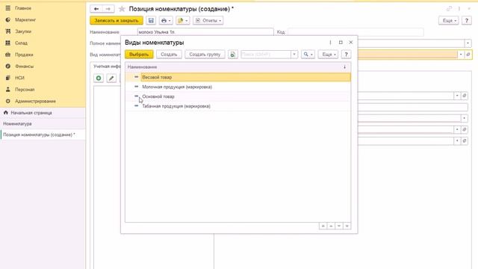Screen dimensions: 478x269
Task: Open the Администрирование gear icon
Action: point(8,101)
